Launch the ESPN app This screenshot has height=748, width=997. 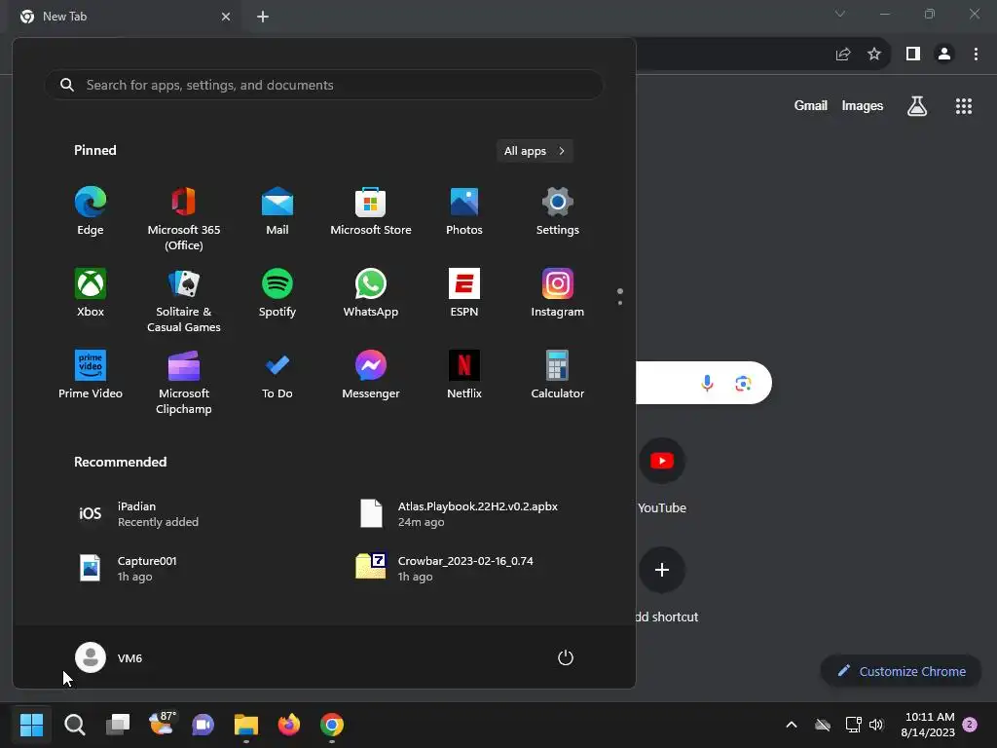coord(464,292)
